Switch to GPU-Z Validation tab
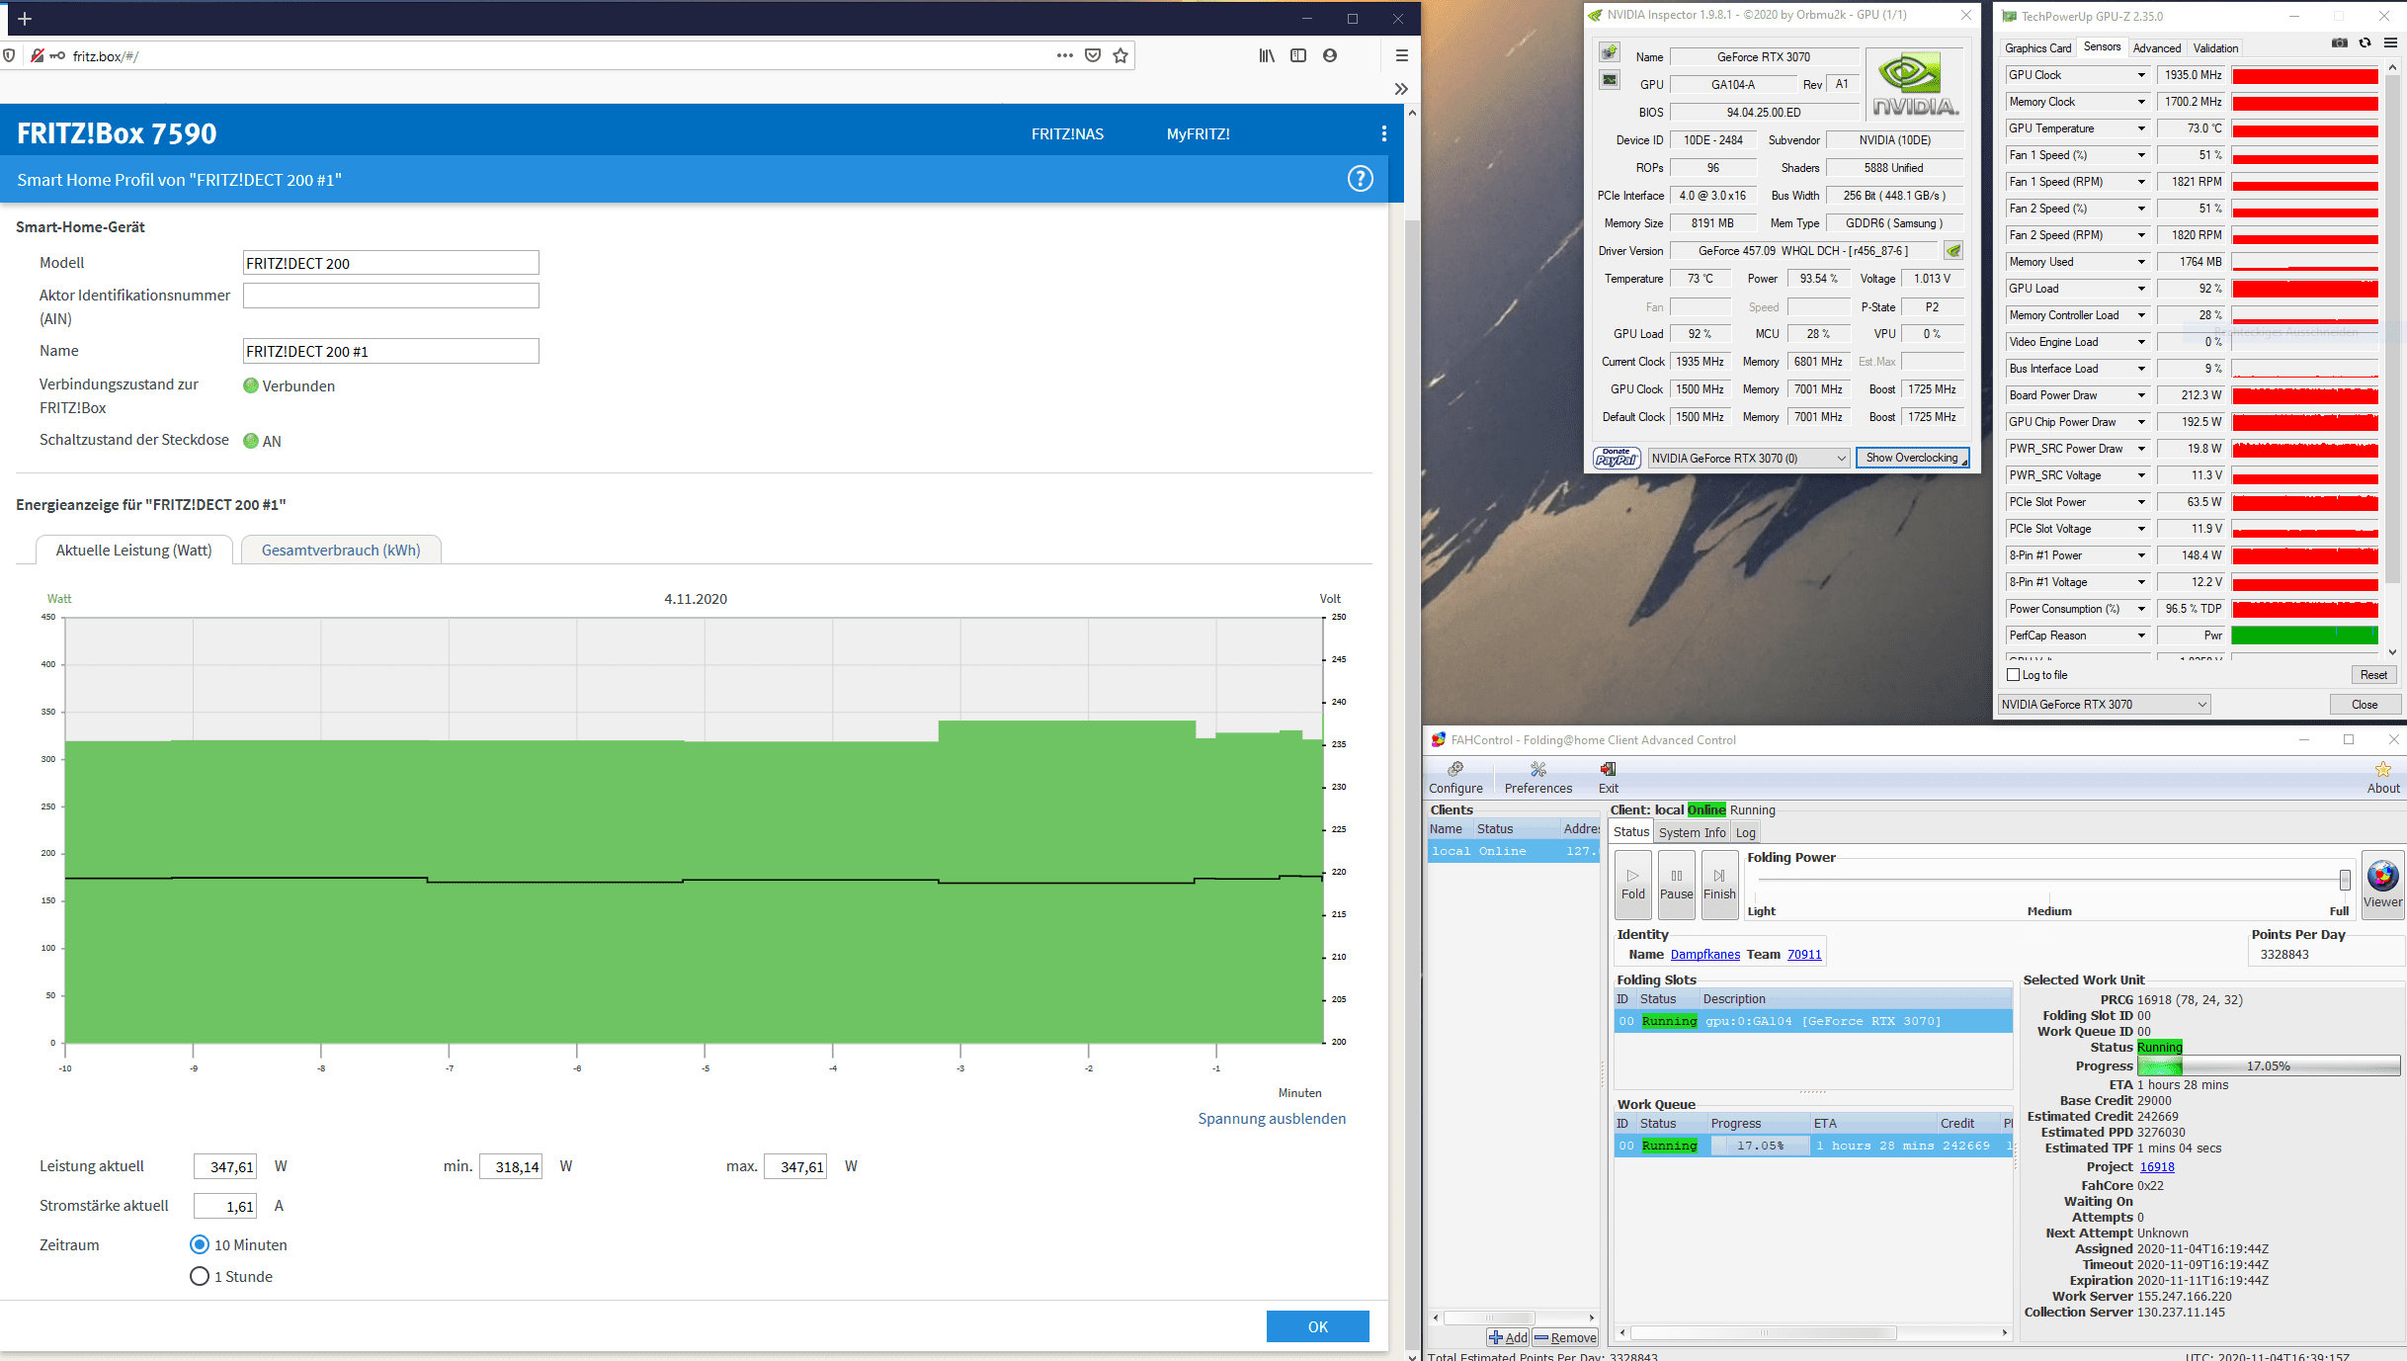 [x=2215, y=47]
